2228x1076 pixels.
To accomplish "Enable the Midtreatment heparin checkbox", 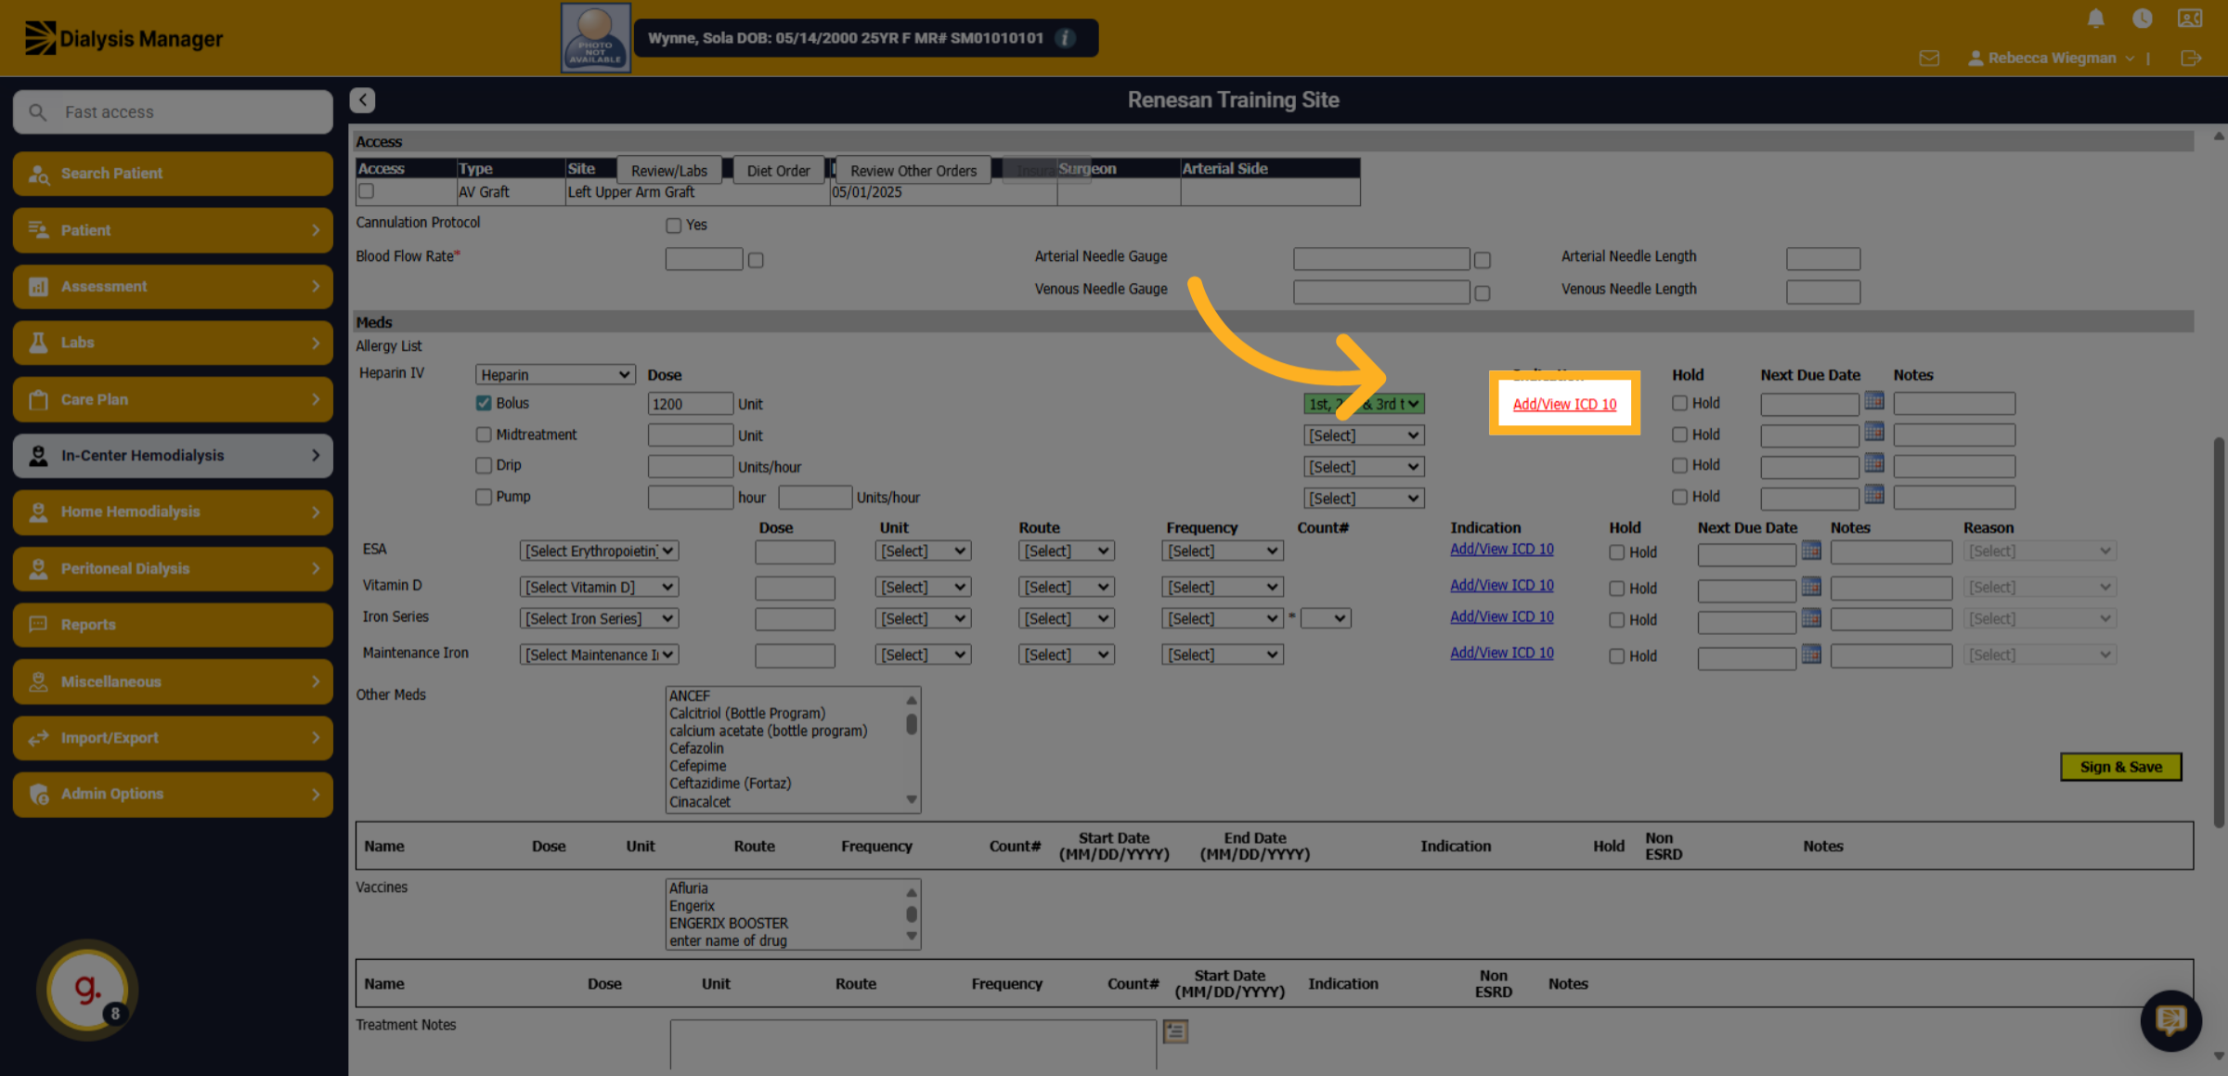I will click(x=484, y=434).
